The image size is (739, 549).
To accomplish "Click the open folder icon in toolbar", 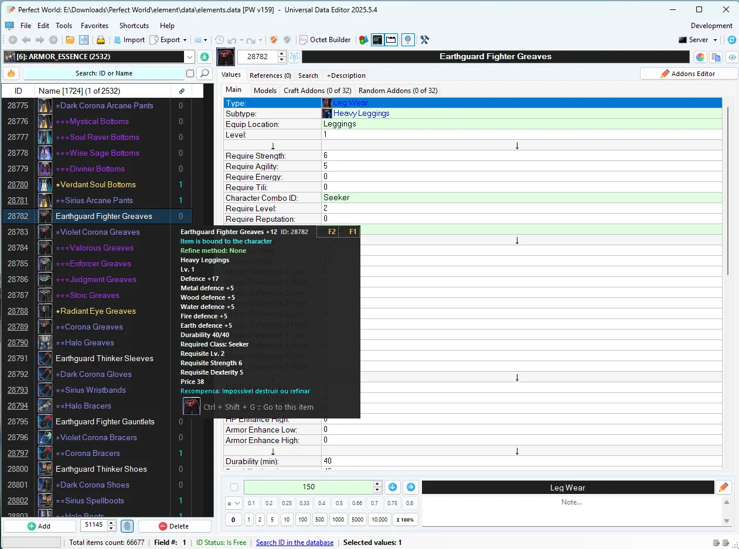I will (x=70, y=40).
